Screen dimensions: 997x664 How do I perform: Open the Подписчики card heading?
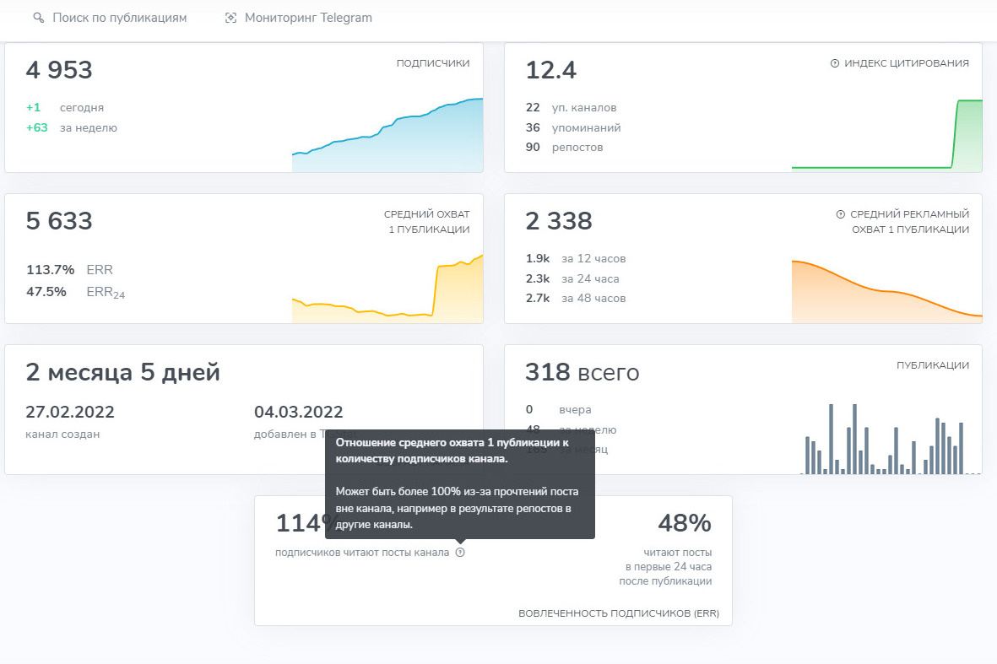433,63
